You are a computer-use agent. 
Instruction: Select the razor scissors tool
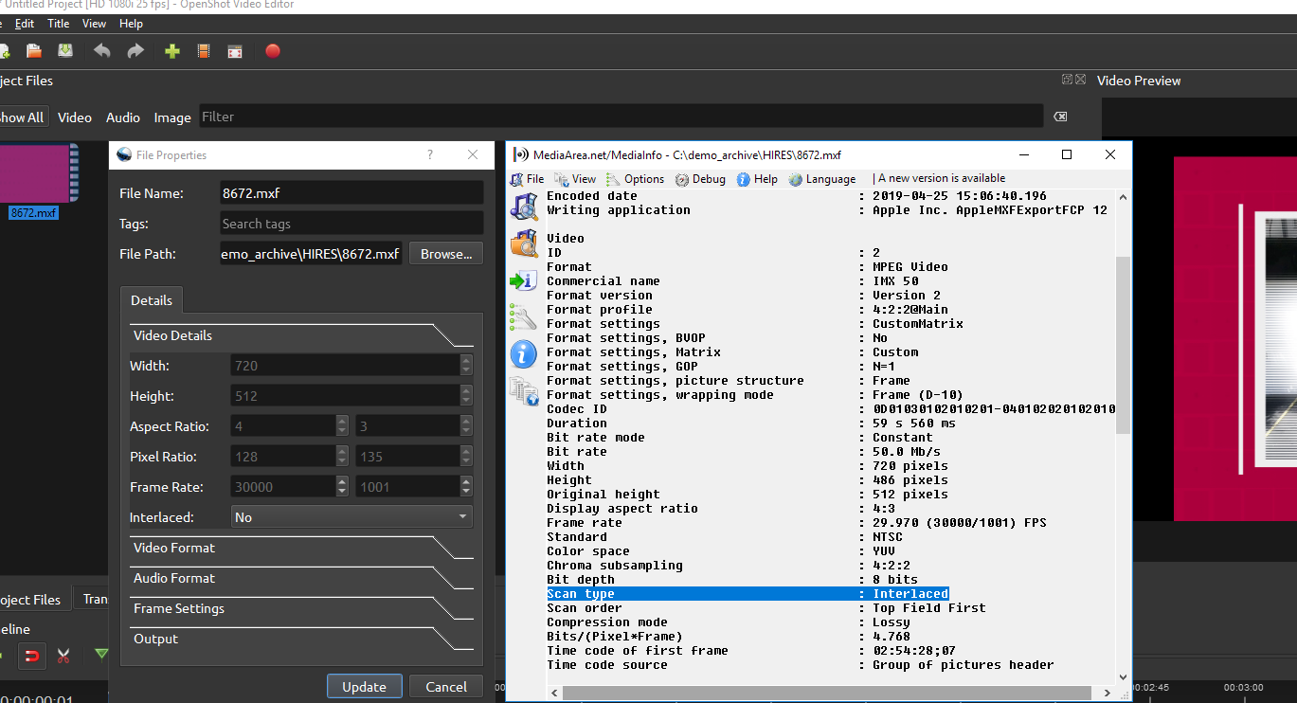63,655
